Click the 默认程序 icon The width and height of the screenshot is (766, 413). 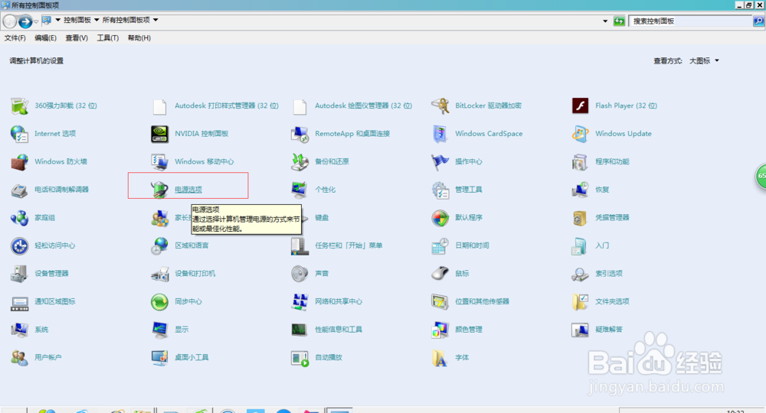[x=440, y=218]
